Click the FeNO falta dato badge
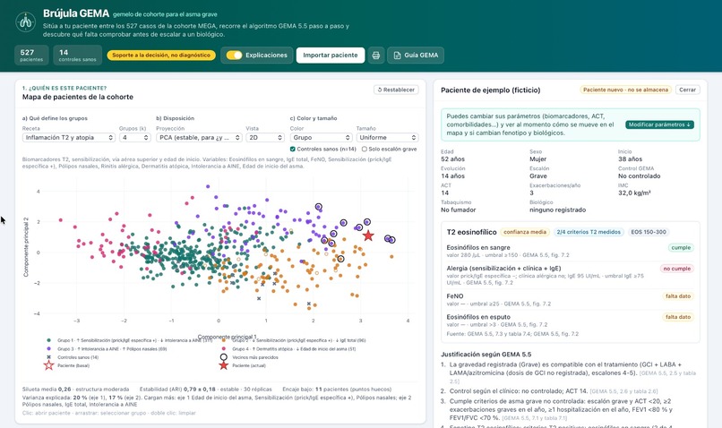 (x=678, y=296)
